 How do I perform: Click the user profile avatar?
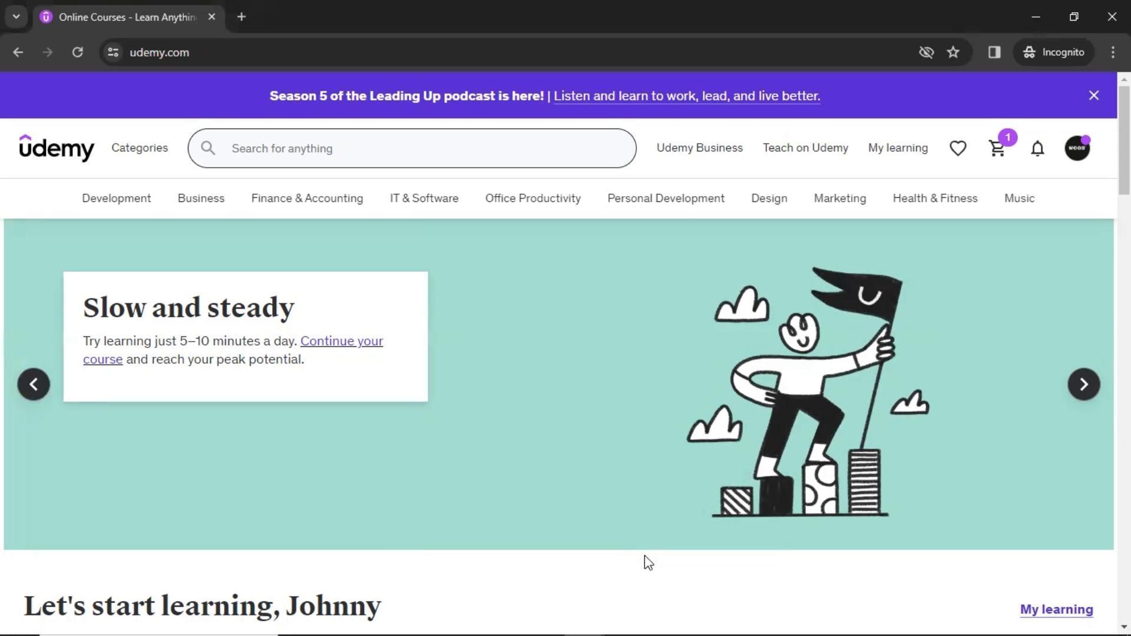[1077, 148]
